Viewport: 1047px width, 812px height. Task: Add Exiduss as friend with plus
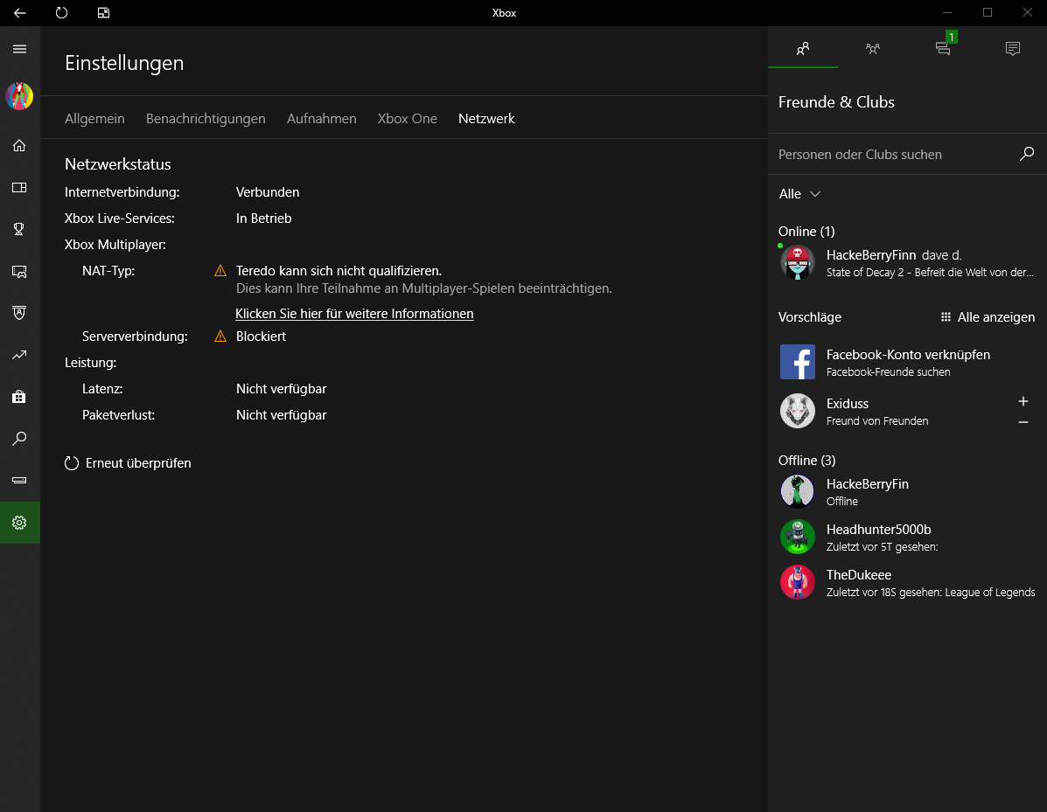(x=1023, y=402)
